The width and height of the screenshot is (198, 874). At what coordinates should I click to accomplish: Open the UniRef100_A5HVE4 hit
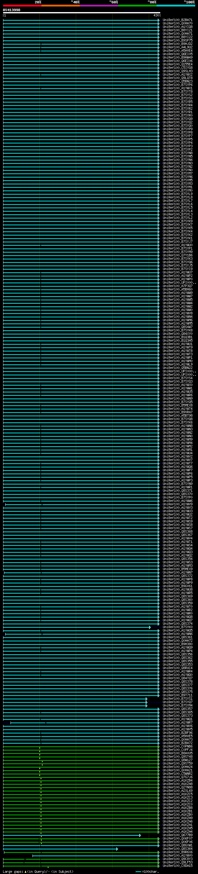pyautogui.click(x=178, y=51)
